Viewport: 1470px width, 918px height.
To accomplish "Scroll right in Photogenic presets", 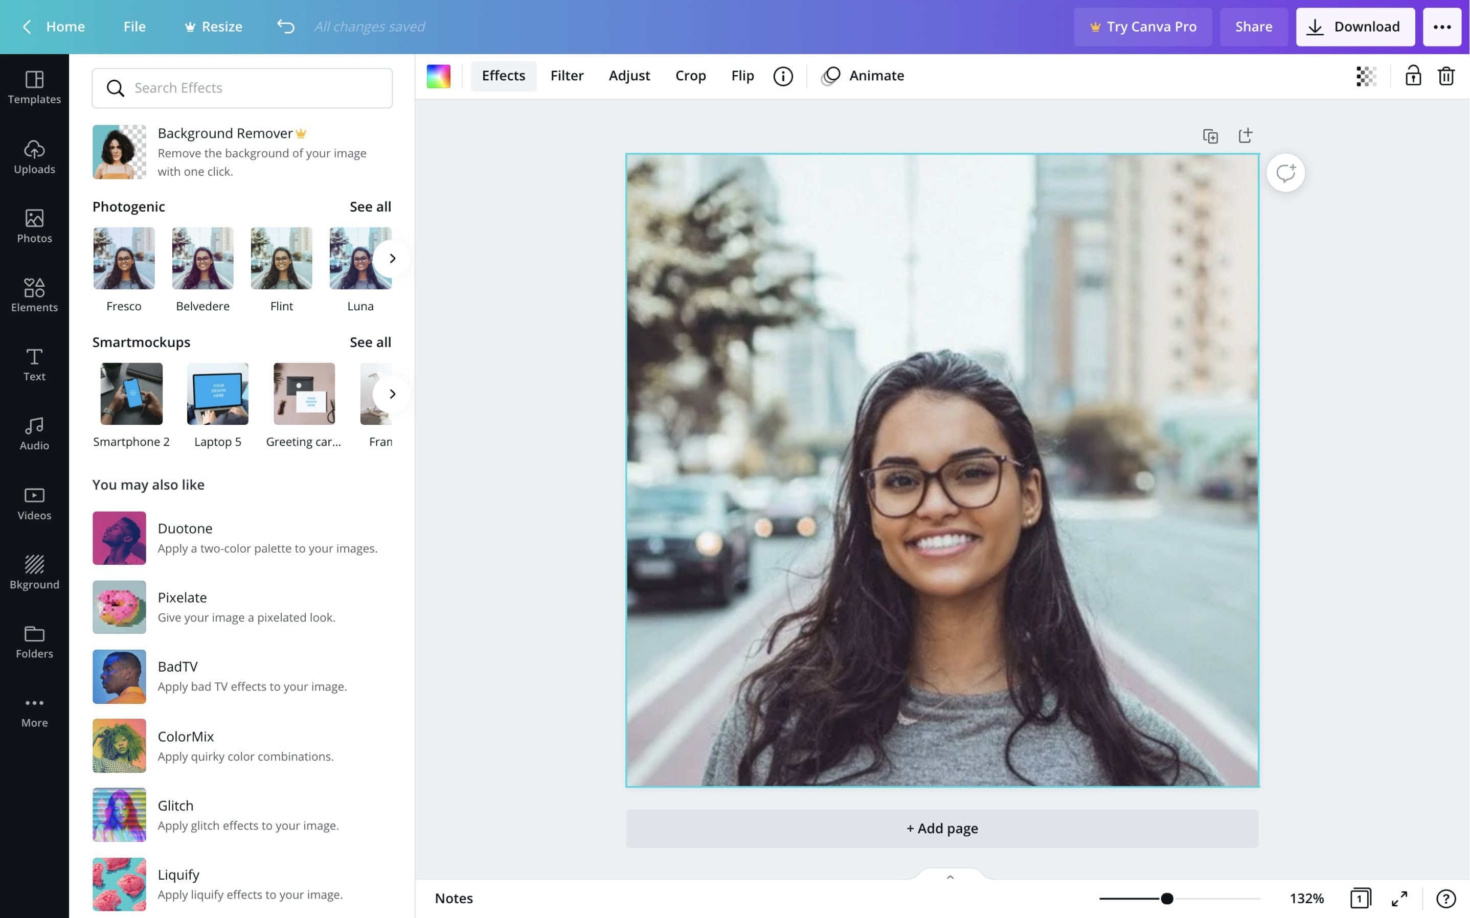I will point(392,258).
